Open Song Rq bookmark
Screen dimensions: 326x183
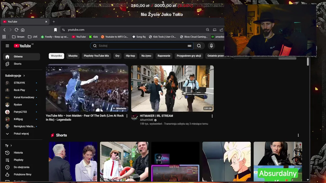(139, 37)
